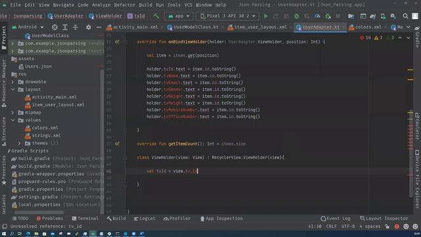Image resolution: width=421 pixels, height=237 pixels.
Task: Click the override gutter icon for getItemCount
Action: (117, 144)
